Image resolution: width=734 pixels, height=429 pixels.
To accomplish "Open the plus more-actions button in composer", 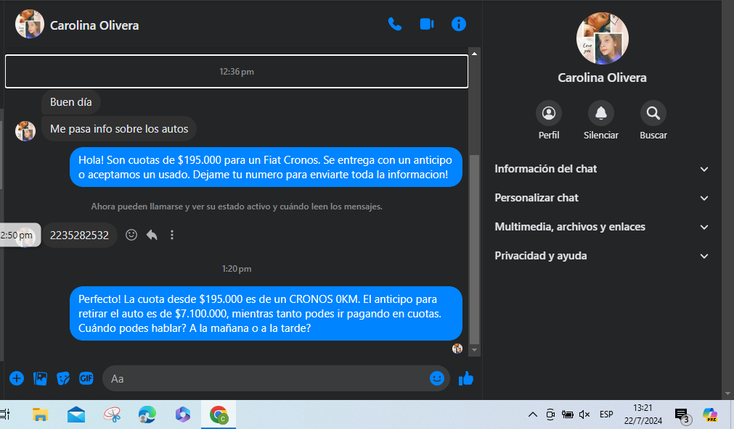I will pyautogui.click(x=17, y=378).
